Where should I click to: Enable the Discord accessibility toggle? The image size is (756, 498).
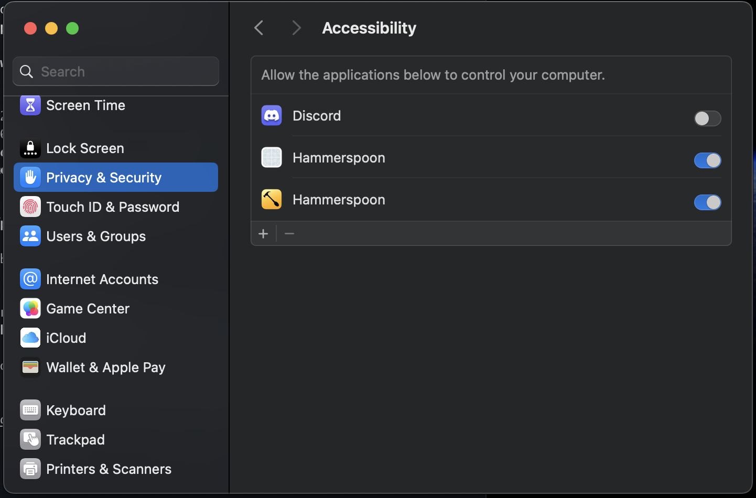point(707,118)
